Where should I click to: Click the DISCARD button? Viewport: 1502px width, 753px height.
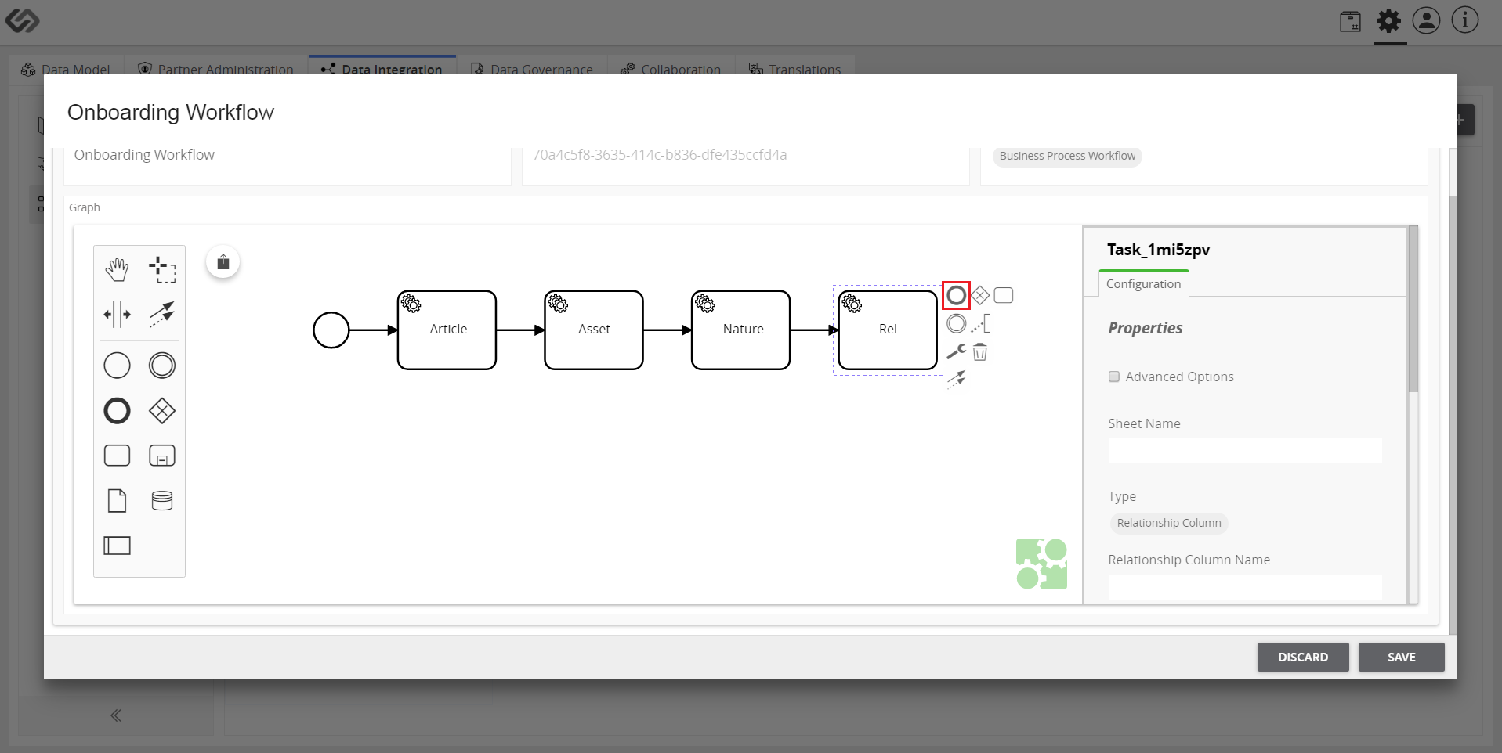(1303, 658)
